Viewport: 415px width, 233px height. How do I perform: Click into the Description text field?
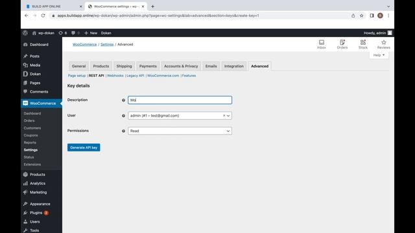coord(180,100)
